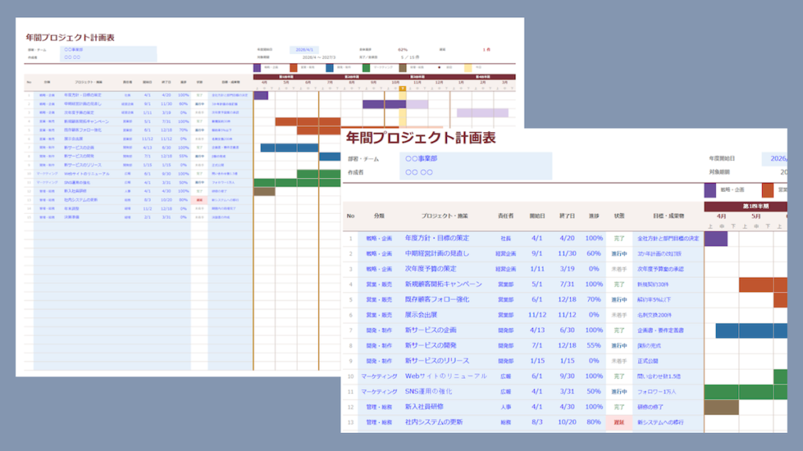This screenshot has width=803, height=451.
Task: Select 社内システムの更新 project cell in front sheet
Action: pyautogui.click(x=434, y=422)
